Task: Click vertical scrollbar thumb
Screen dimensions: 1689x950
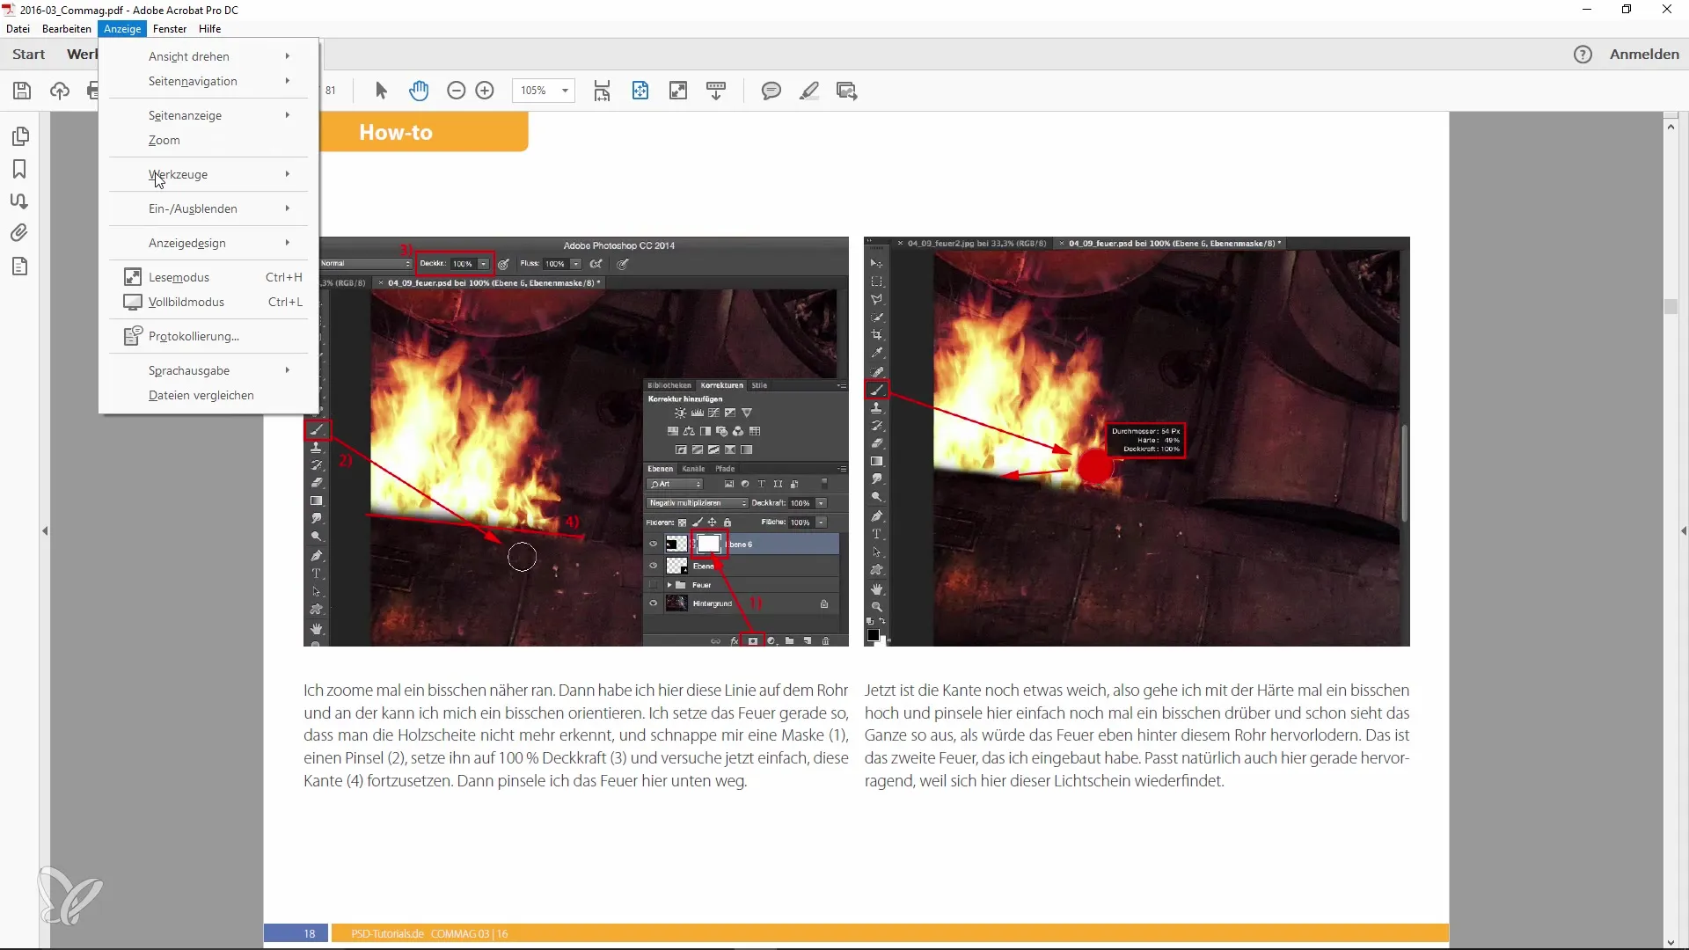Action: coord(1671,307)
